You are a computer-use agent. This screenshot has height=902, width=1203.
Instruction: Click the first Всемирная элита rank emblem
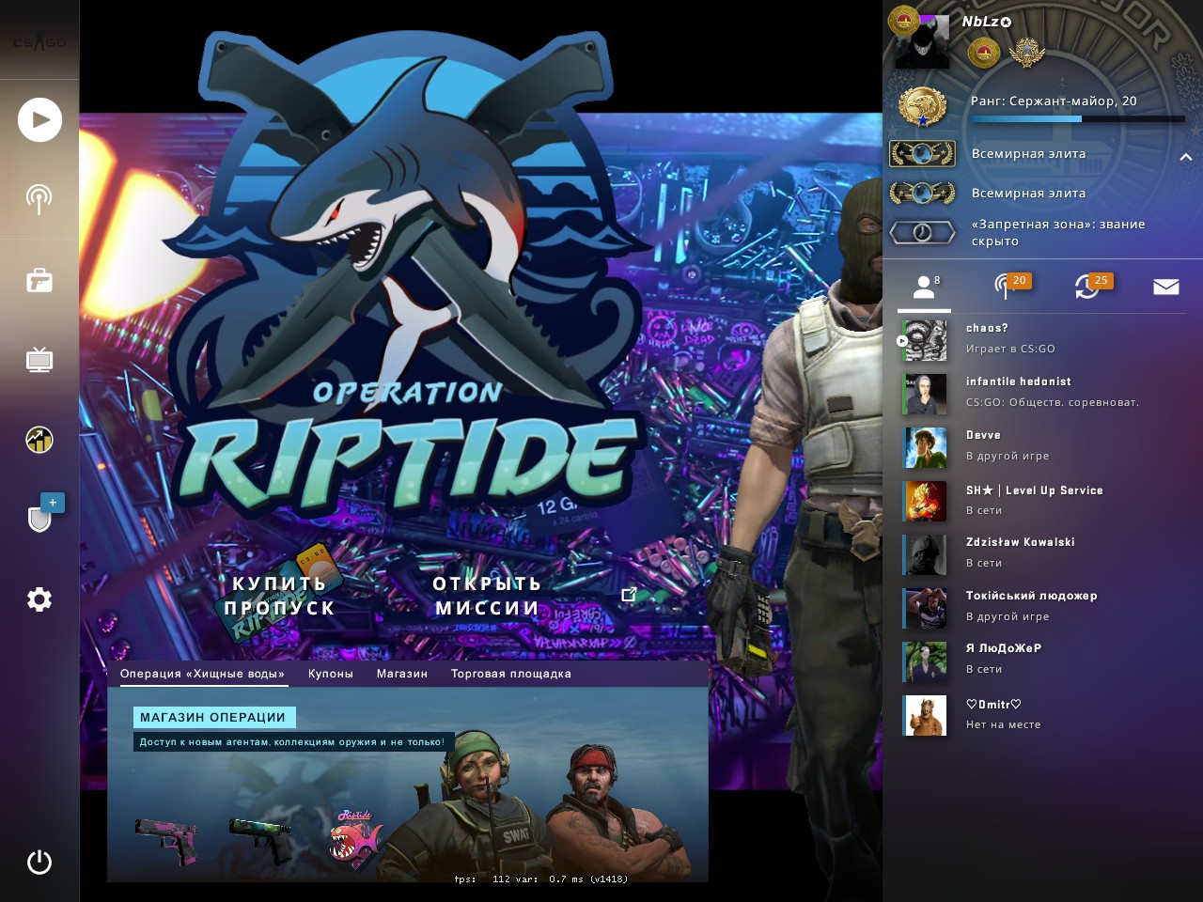[922, 153]
